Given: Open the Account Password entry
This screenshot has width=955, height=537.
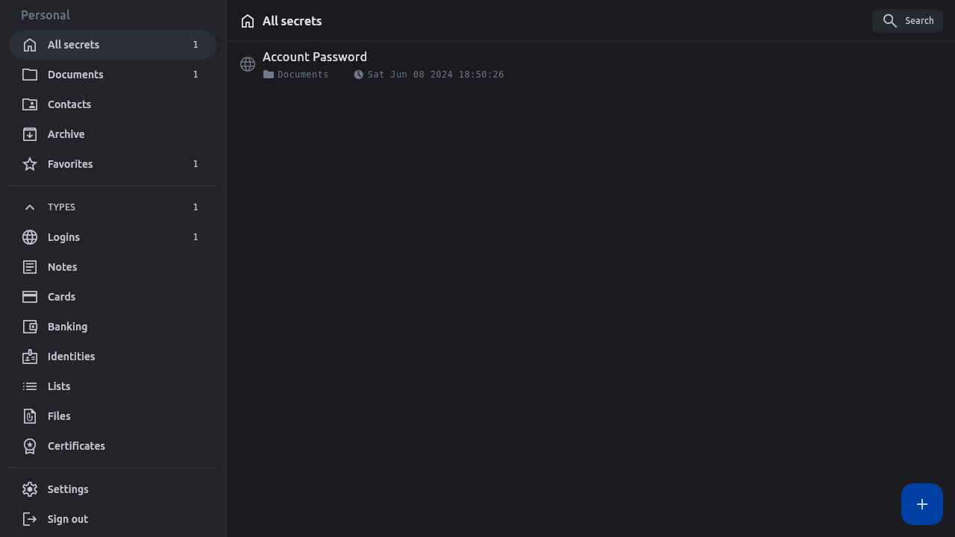Looking at the screenshot, I should (x=315, y=57).
